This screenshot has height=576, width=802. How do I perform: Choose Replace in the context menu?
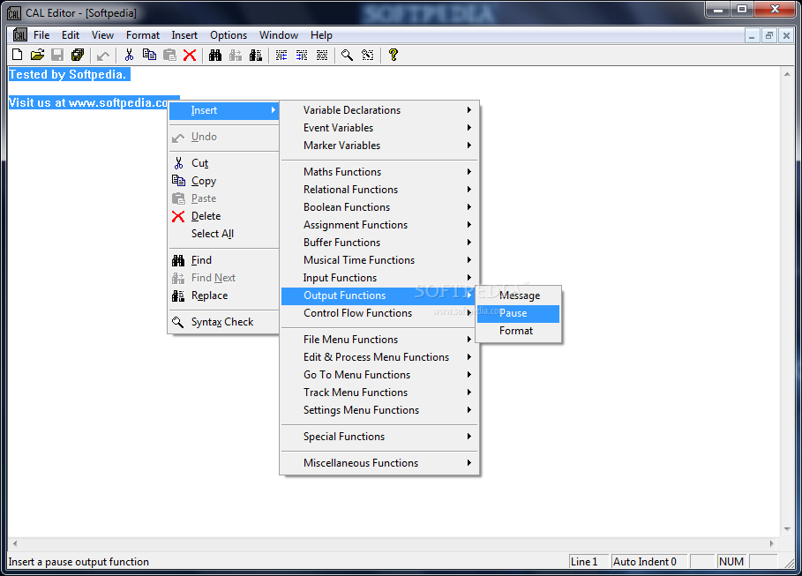(223, 295)
